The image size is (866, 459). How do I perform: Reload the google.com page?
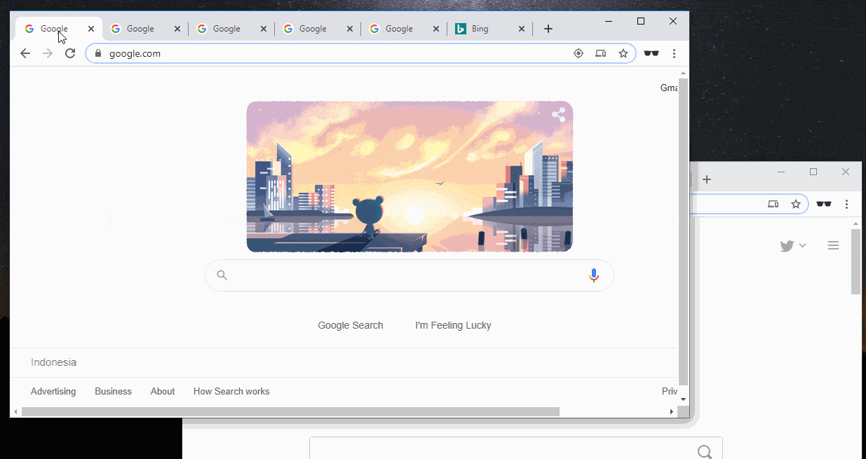(70, 53)
